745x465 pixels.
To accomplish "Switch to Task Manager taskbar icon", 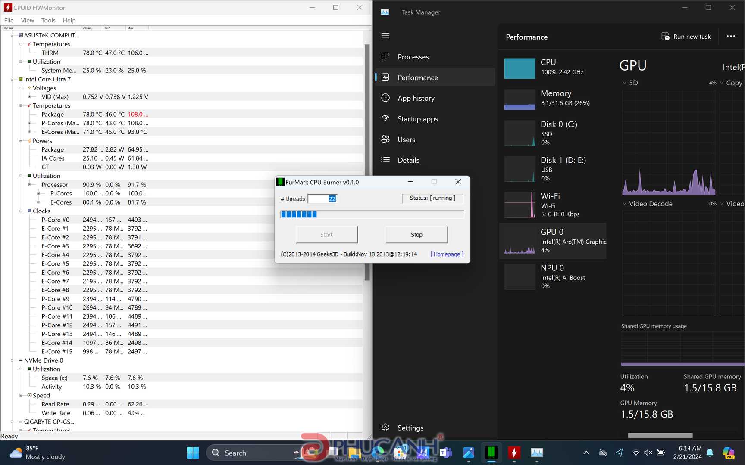I will point(537,453).
